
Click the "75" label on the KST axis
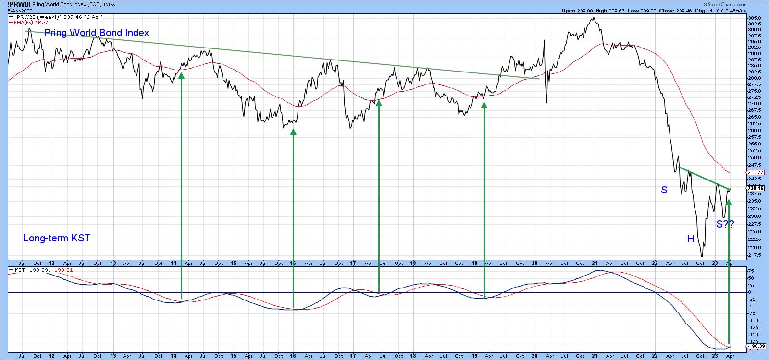click(x=751, y=271)
